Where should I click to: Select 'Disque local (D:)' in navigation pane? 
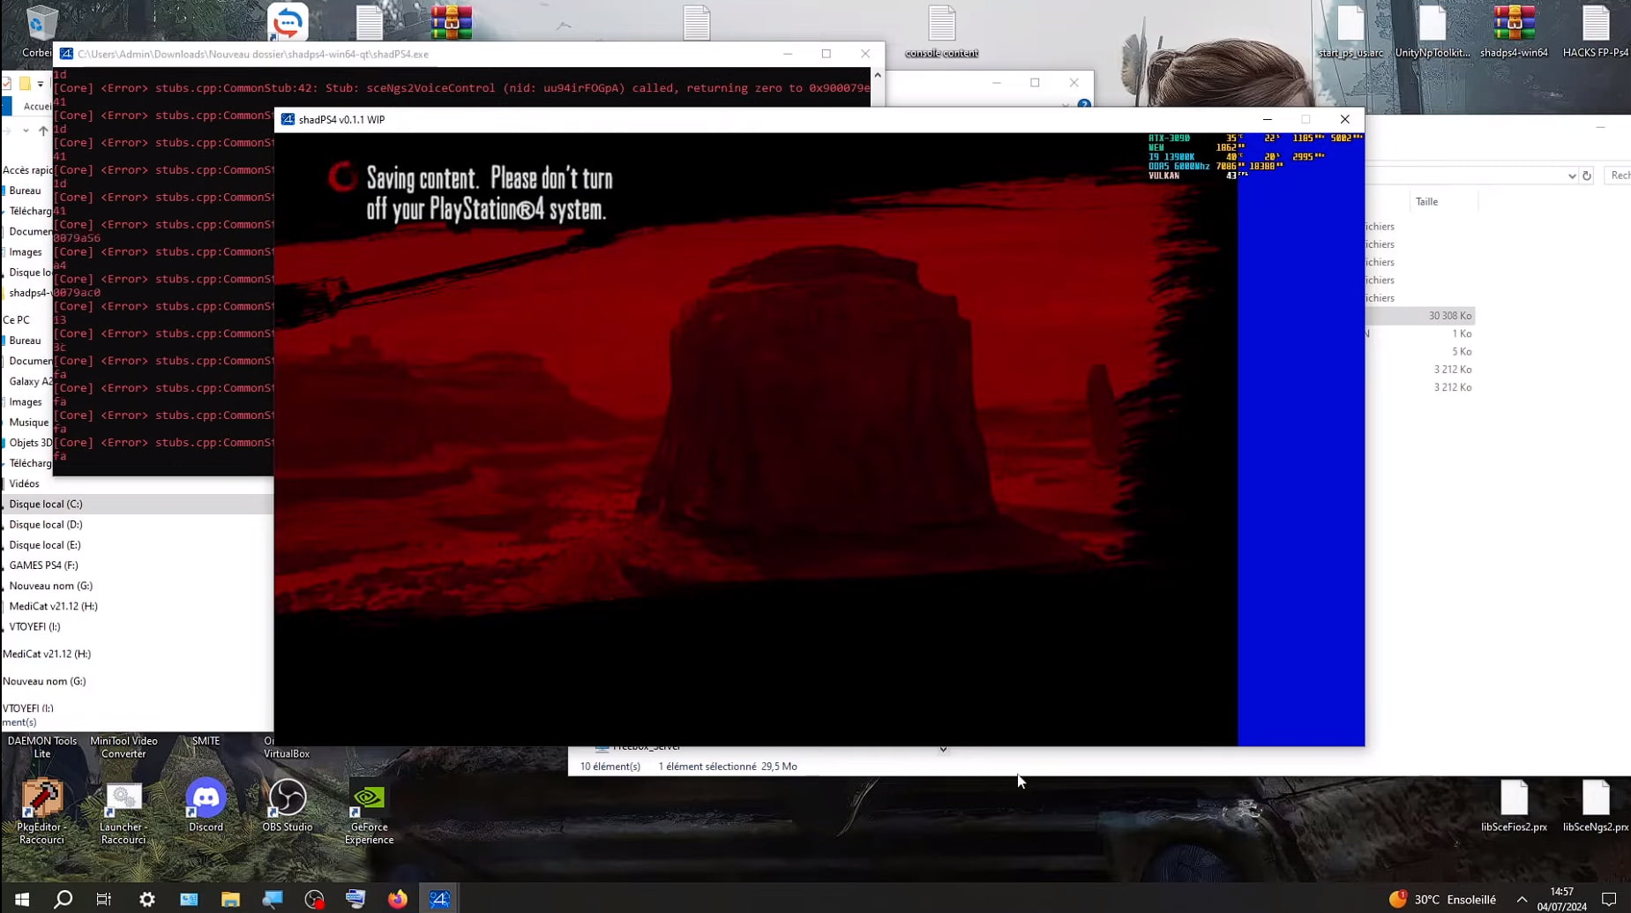(46, 524)
